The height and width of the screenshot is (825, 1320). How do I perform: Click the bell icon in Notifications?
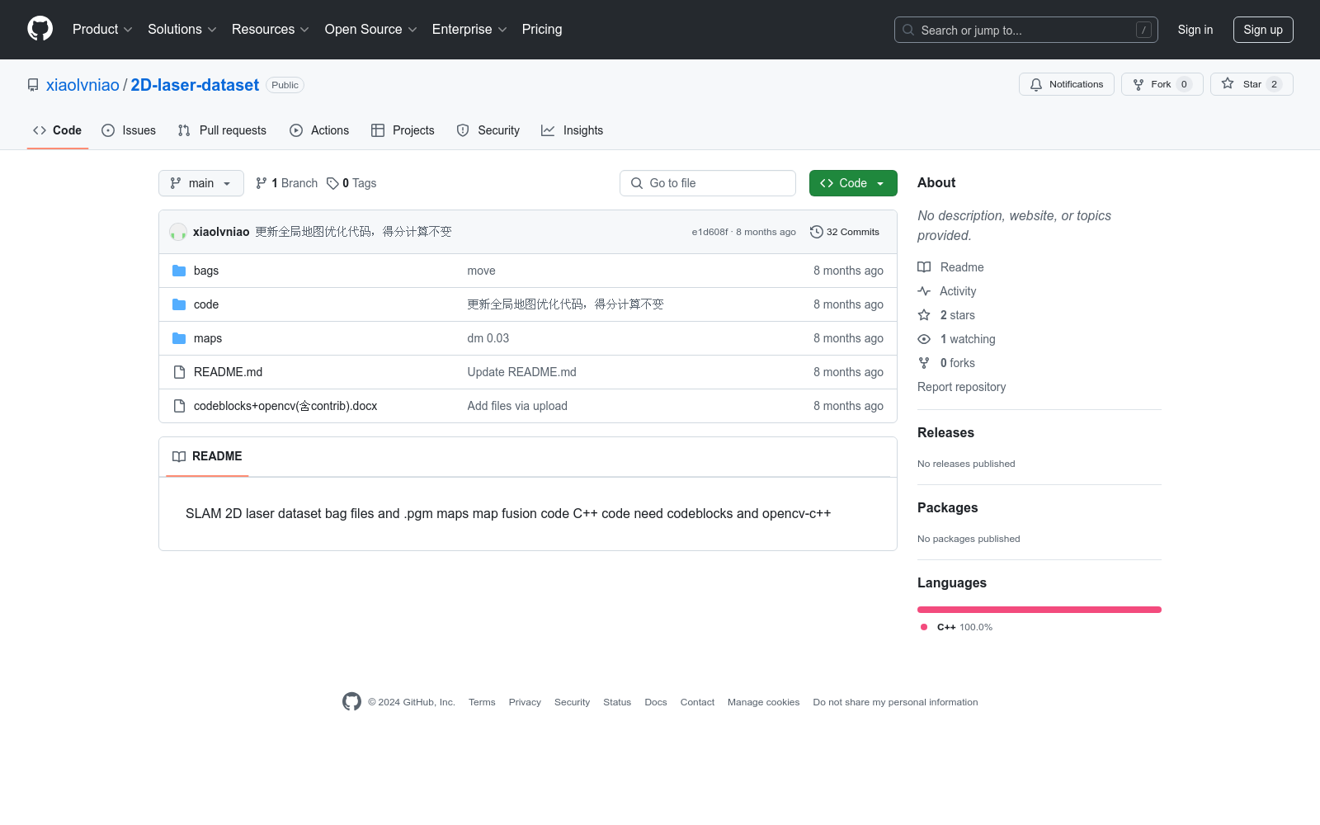pyautogui.click(x=1036, y=84)
